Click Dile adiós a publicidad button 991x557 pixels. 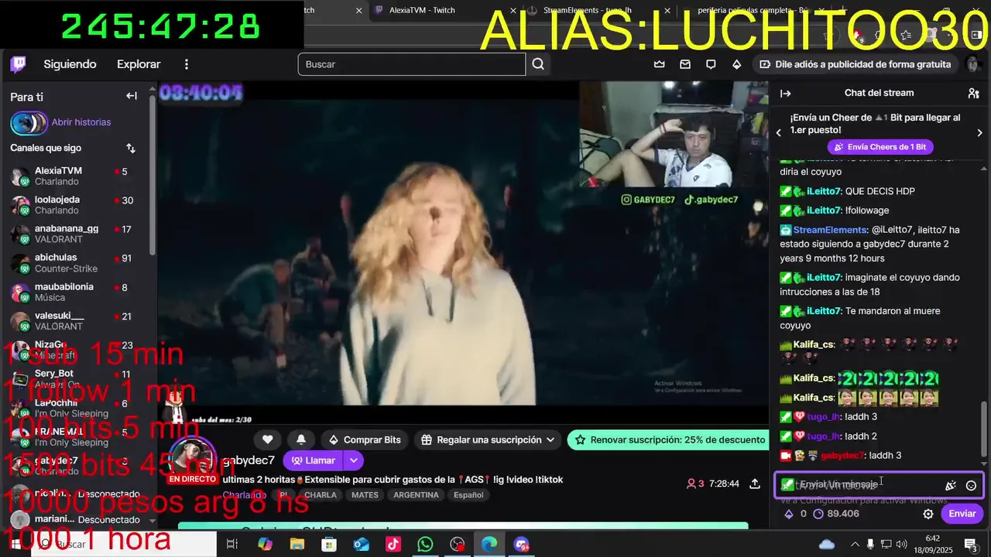click(856, 64)
